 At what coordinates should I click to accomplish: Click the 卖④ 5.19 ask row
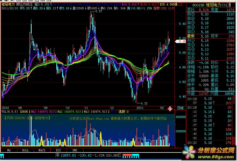pyautogui.click(x=211, y=19)
